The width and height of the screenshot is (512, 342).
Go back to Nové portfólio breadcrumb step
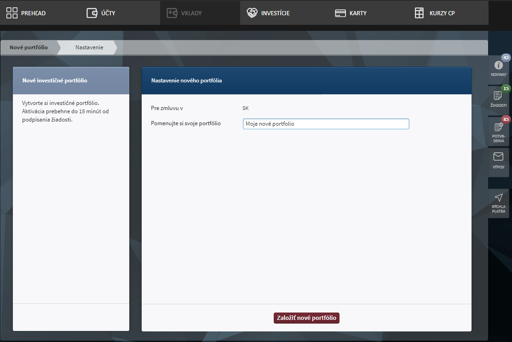(29, 47)
